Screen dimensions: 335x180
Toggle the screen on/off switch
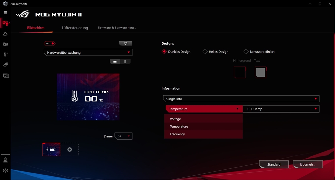tap(50, 43)
